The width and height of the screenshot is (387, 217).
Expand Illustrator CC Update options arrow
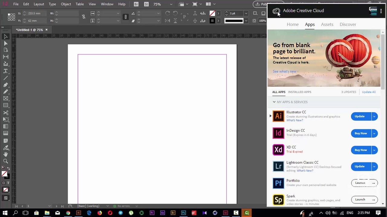coord(374,116)
